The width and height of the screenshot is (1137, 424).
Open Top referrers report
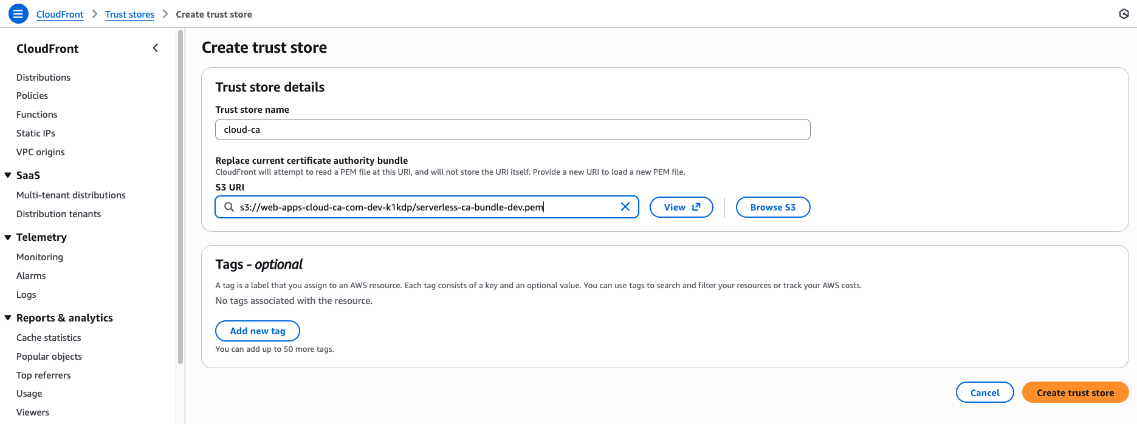(x=44, y=375)
